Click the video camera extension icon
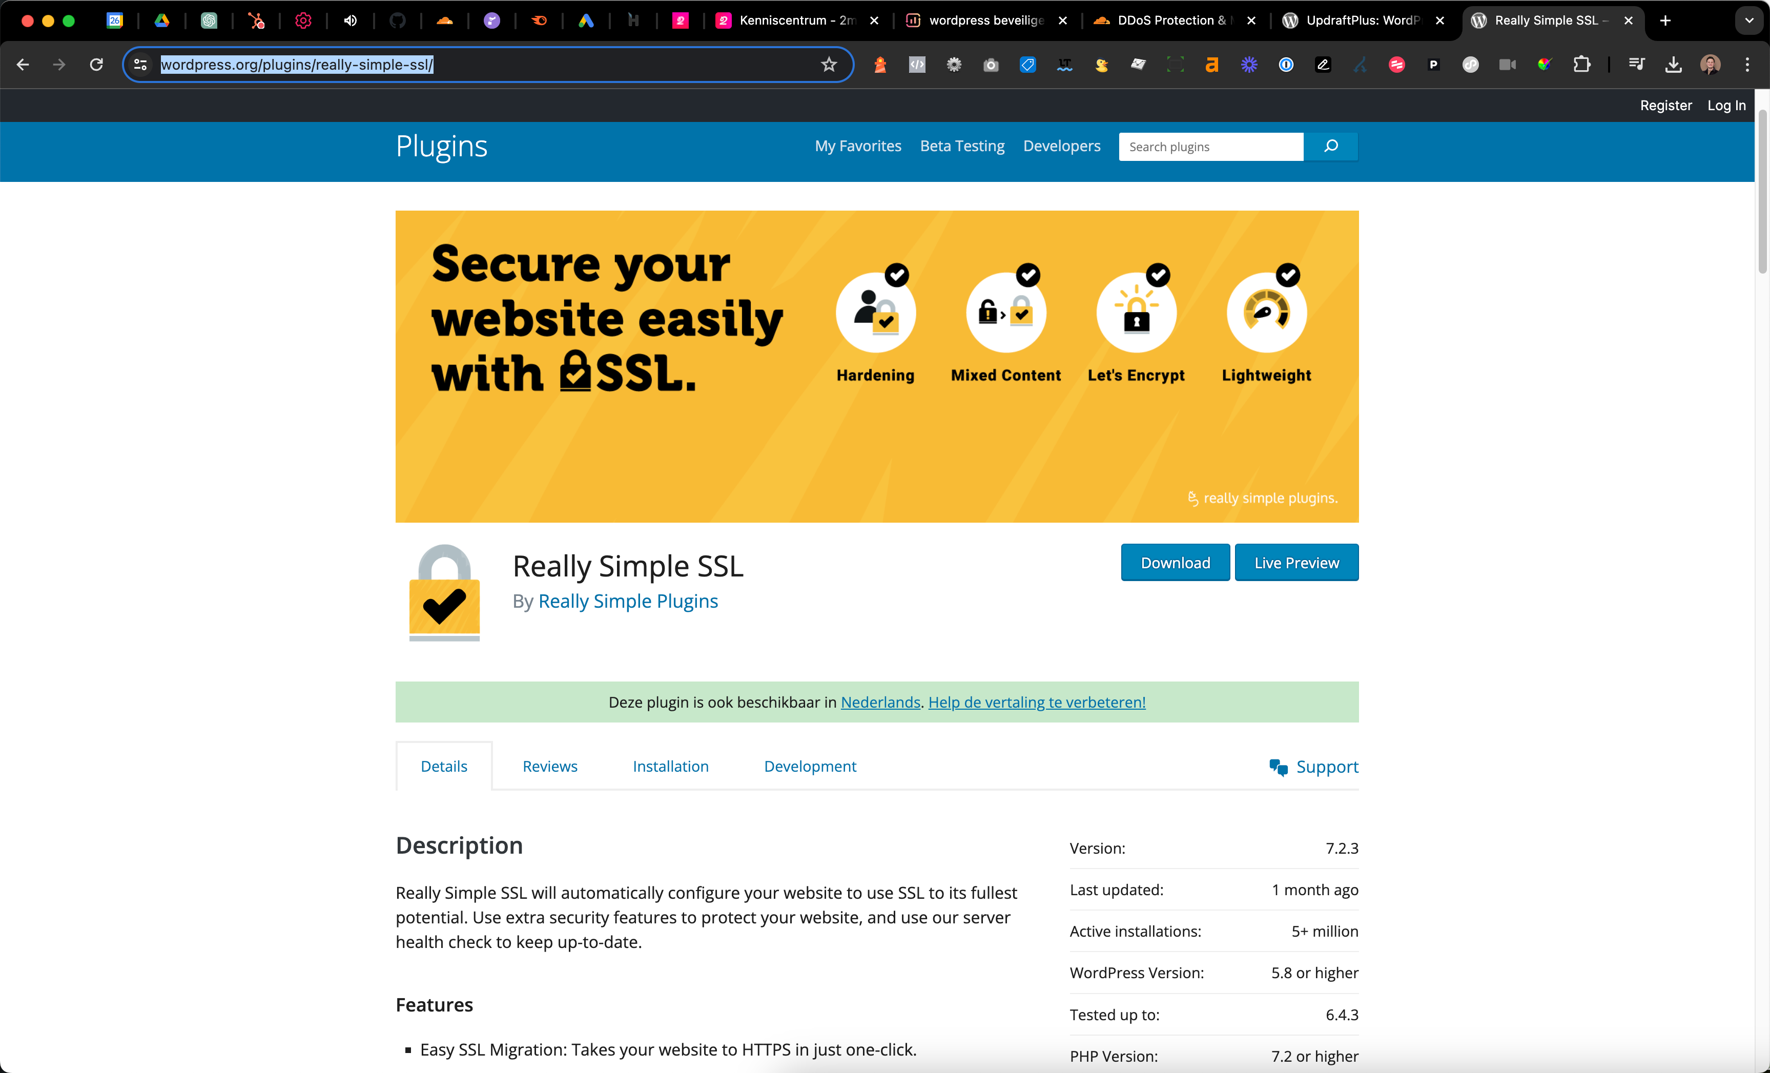Viewport: 1770px width, 1073px height. pyautogui.click(x=1507, y=65)
